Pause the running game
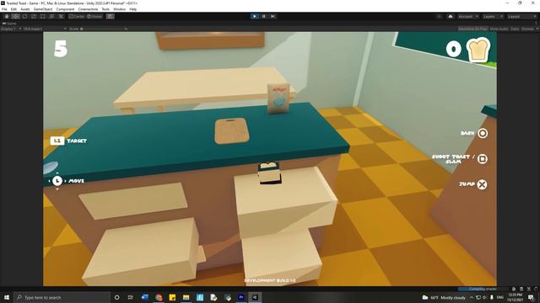 [264, 17]
